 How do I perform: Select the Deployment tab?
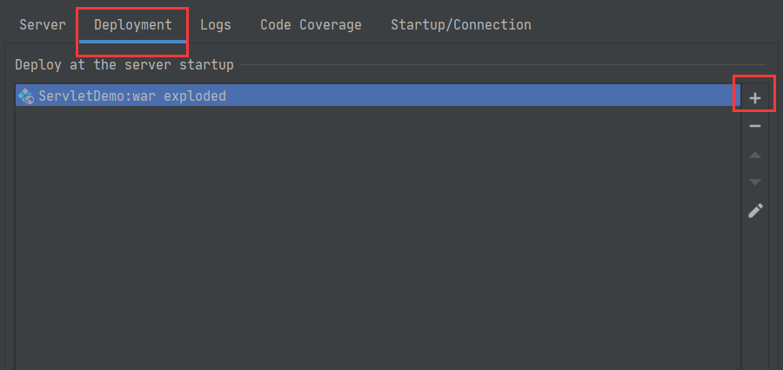tap(133, 24)
